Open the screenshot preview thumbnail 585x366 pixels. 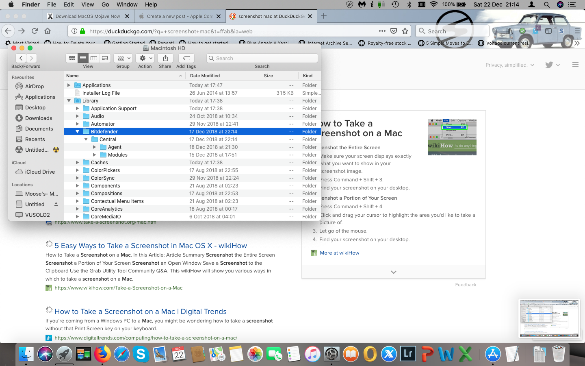click(549, 318)
